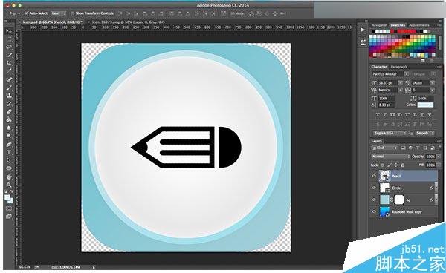Hide the Pencil layer
This screenshot has height=273, width=446.
click(x=374, y=177)
